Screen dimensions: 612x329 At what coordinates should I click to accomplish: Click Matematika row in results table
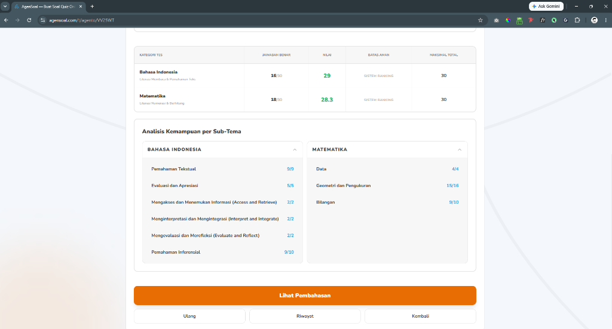tap(305, 100)
